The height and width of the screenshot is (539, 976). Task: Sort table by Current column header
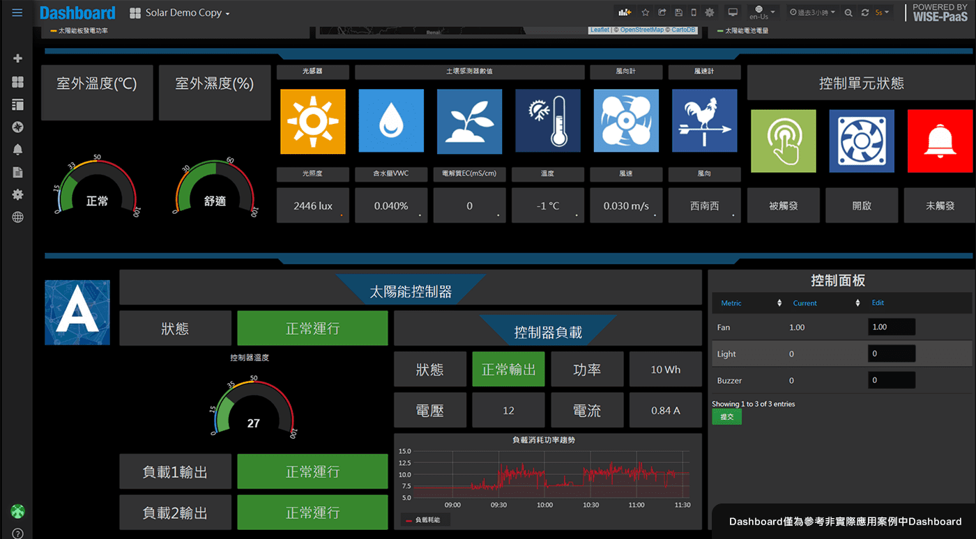pyautogui.click(x=805, y=303)
